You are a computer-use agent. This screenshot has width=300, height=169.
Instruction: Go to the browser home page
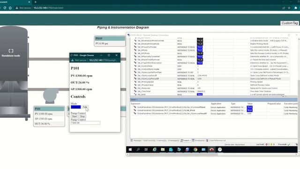10,8
